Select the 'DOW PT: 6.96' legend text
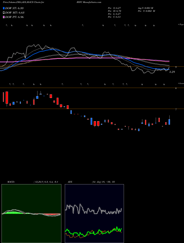The height and width of the screenshot is (243, 184). pos(14,17)
